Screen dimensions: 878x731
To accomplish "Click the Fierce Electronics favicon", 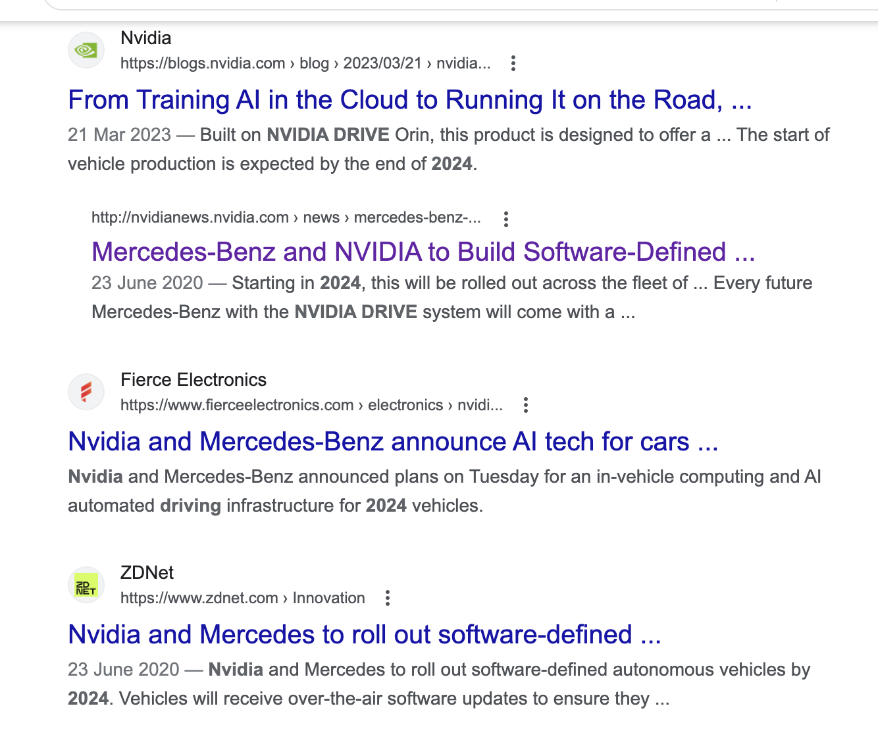I will (86, 392).
